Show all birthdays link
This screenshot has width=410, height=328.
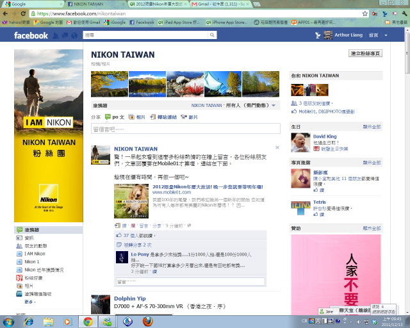372,127
